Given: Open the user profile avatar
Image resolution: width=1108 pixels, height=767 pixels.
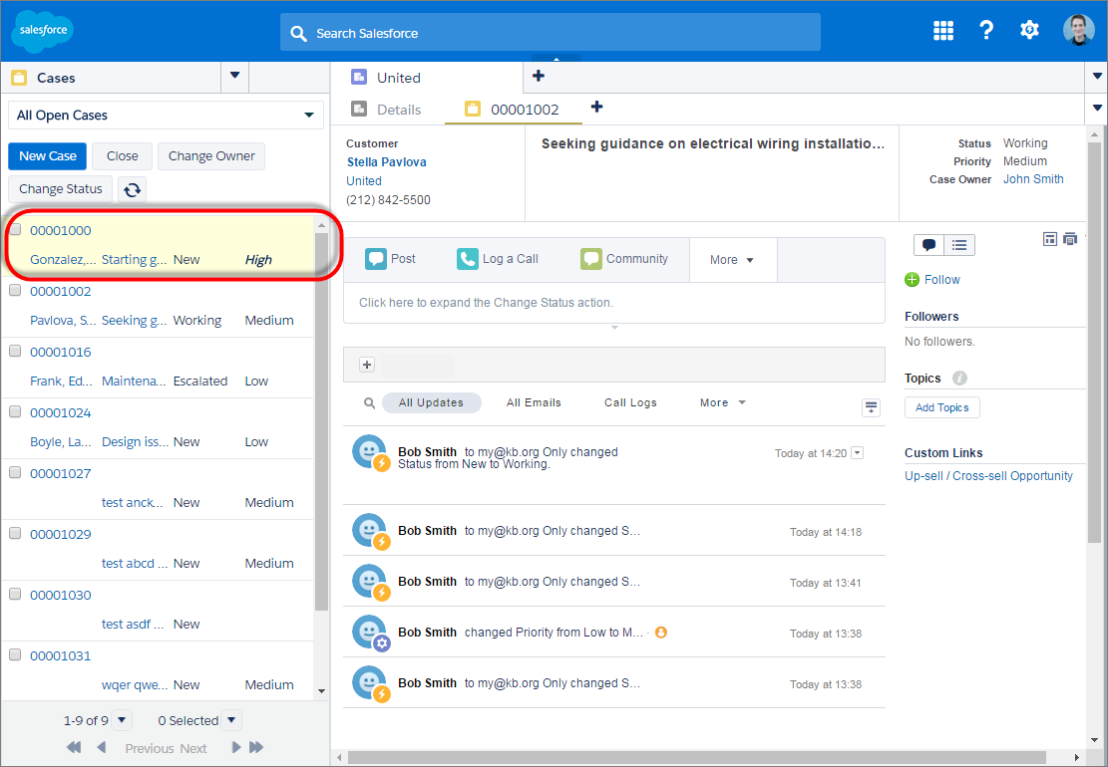Looking at the screenshot, I should click(1078, 30).
